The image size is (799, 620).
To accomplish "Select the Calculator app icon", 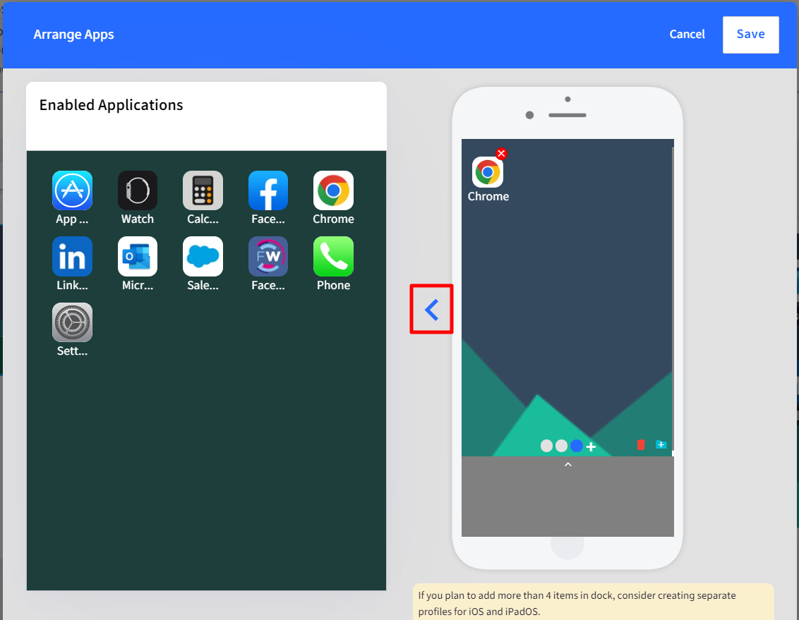I will click(x=203, y=190).
